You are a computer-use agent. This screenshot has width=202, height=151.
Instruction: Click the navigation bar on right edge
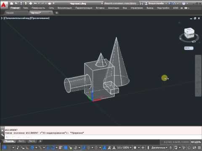pyautogui.click(x=198, y=75)
